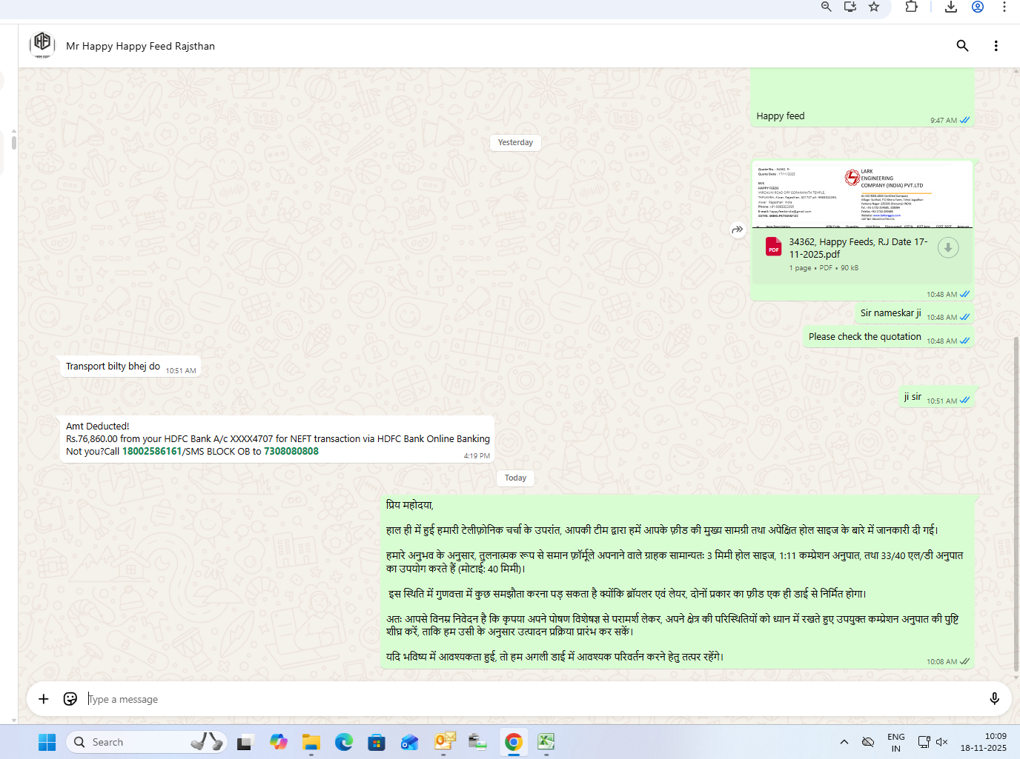
Task: Start recording a voice message
Action: click(994, 699)
